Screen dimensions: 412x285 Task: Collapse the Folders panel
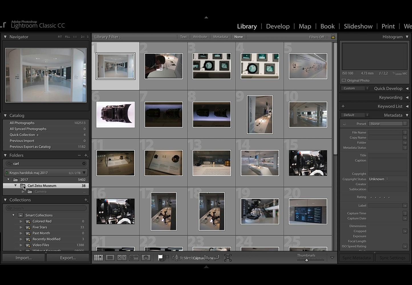pyautogui.click(x=5, y=155)
